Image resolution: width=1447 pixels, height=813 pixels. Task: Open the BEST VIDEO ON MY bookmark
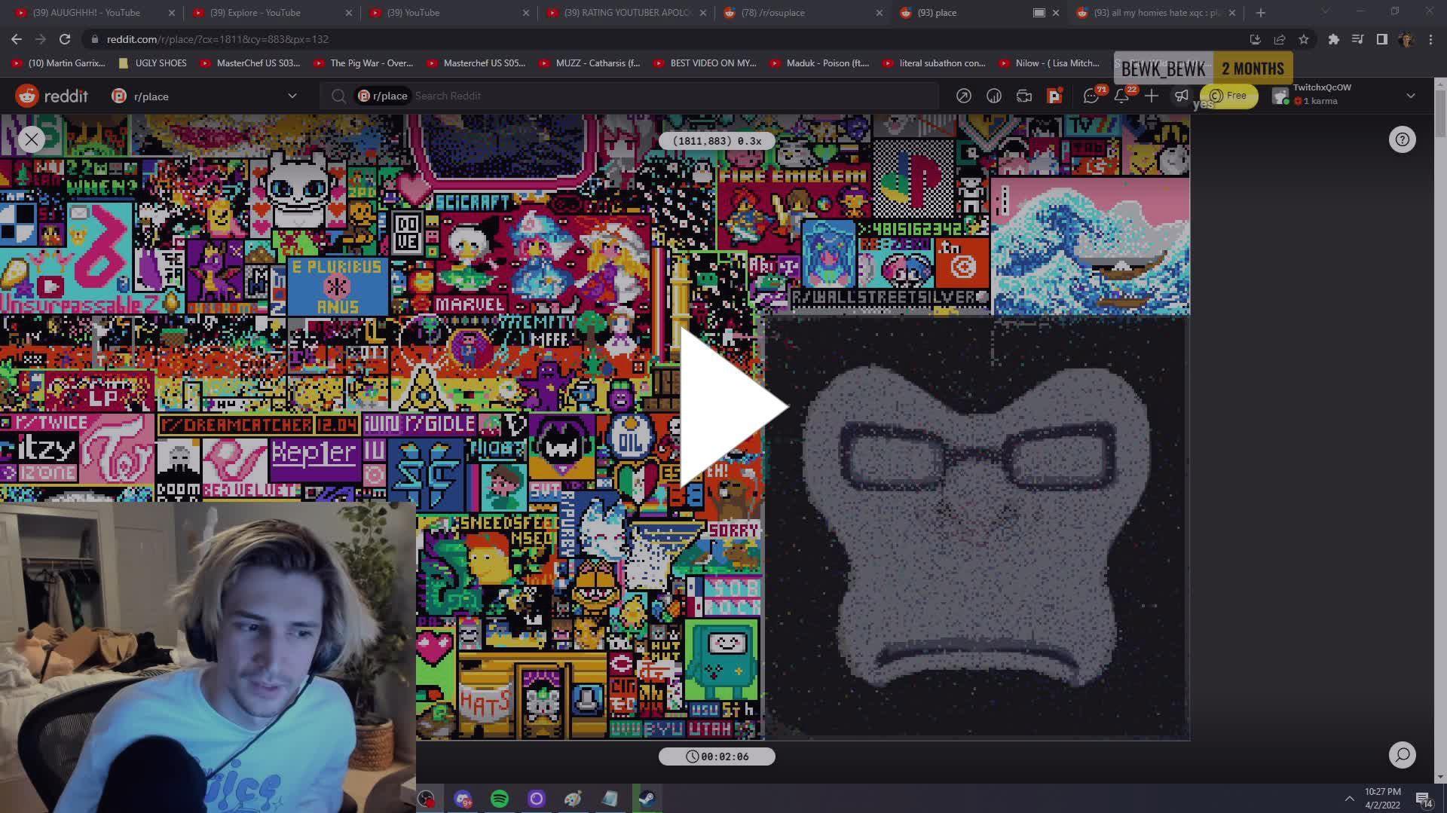click(705, 63)
